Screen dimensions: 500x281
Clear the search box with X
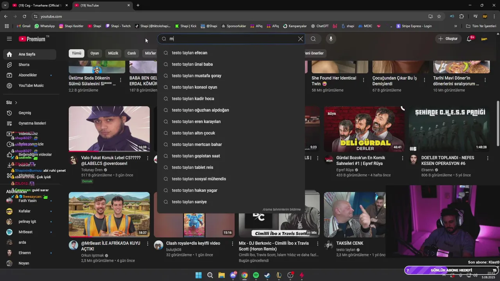coord(300,39)
